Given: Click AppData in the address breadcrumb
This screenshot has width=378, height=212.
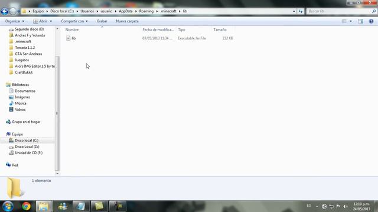Looking at the screenshot, I should [126, 11].
